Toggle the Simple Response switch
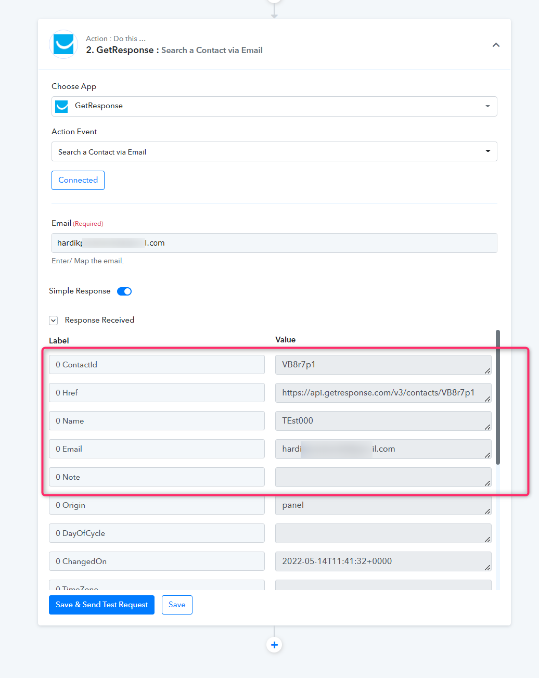Screen dimensions: 539x678 pyautogui.click(x=124, y=291)
